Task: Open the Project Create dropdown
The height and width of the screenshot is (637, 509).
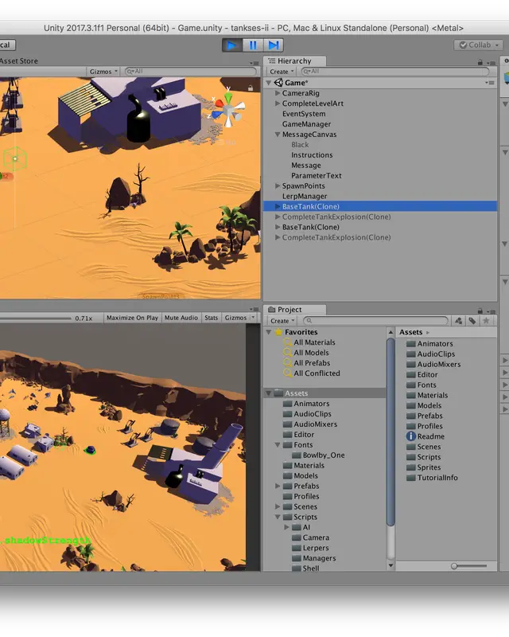Action: pyautogui.click(x=282, y=321)
